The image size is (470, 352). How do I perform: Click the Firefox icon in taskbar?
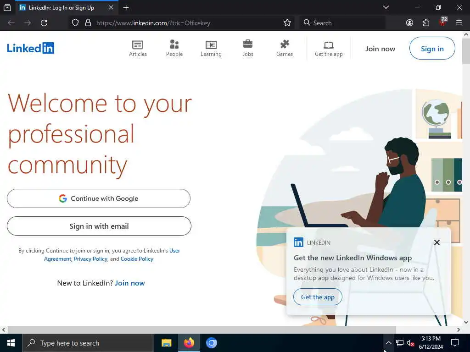[189, 343]
